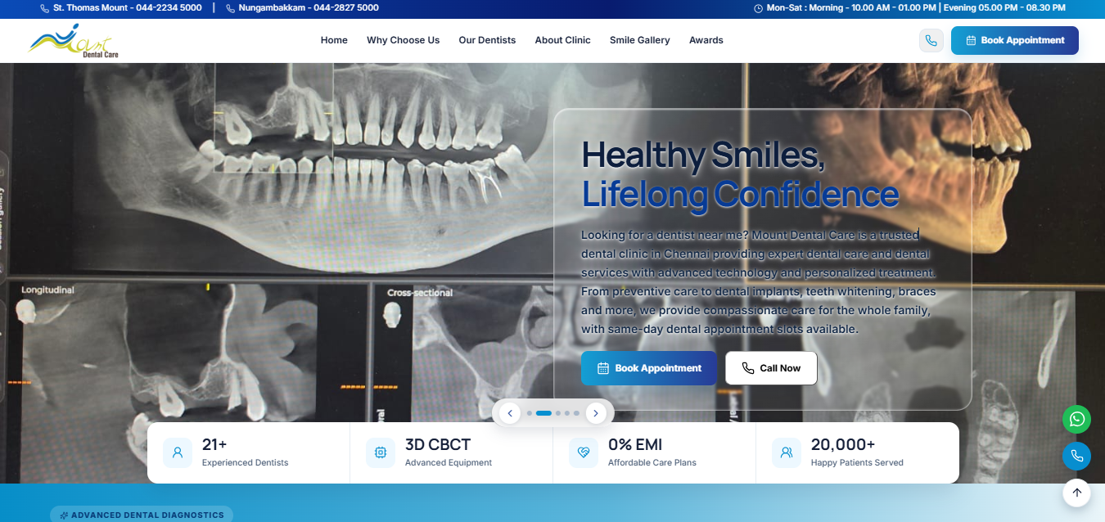Click the 'Experienced Dentists' label

coord(246,462)
